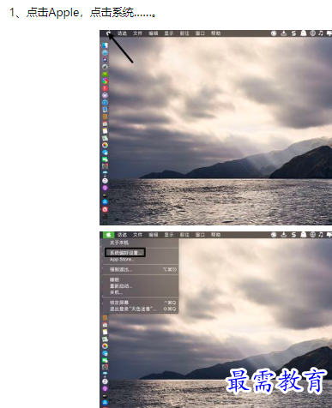Click the download tray status icon in upper menu bar
This screenshot has width=332, height=408.
click(283, 33)
